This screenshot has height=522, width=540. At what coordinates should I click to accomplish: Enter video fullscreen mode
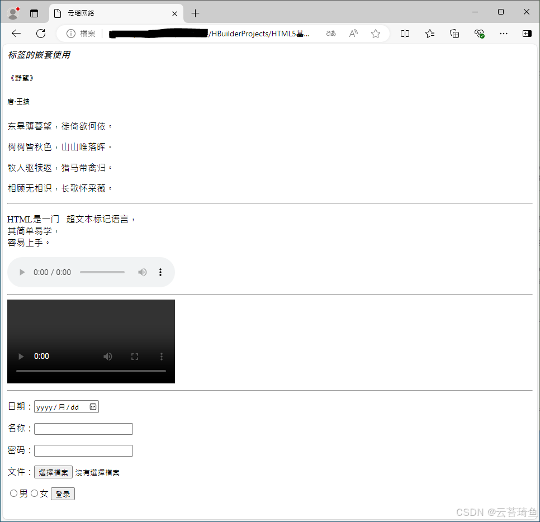coord(135,357)
